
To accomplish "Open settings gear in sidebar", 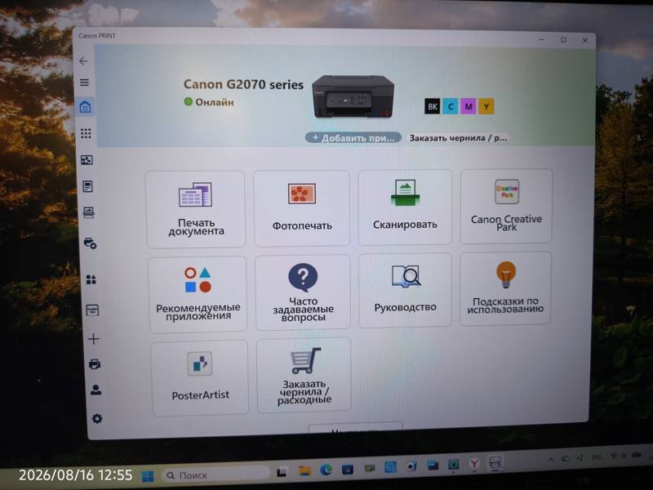I will point(97,418).
